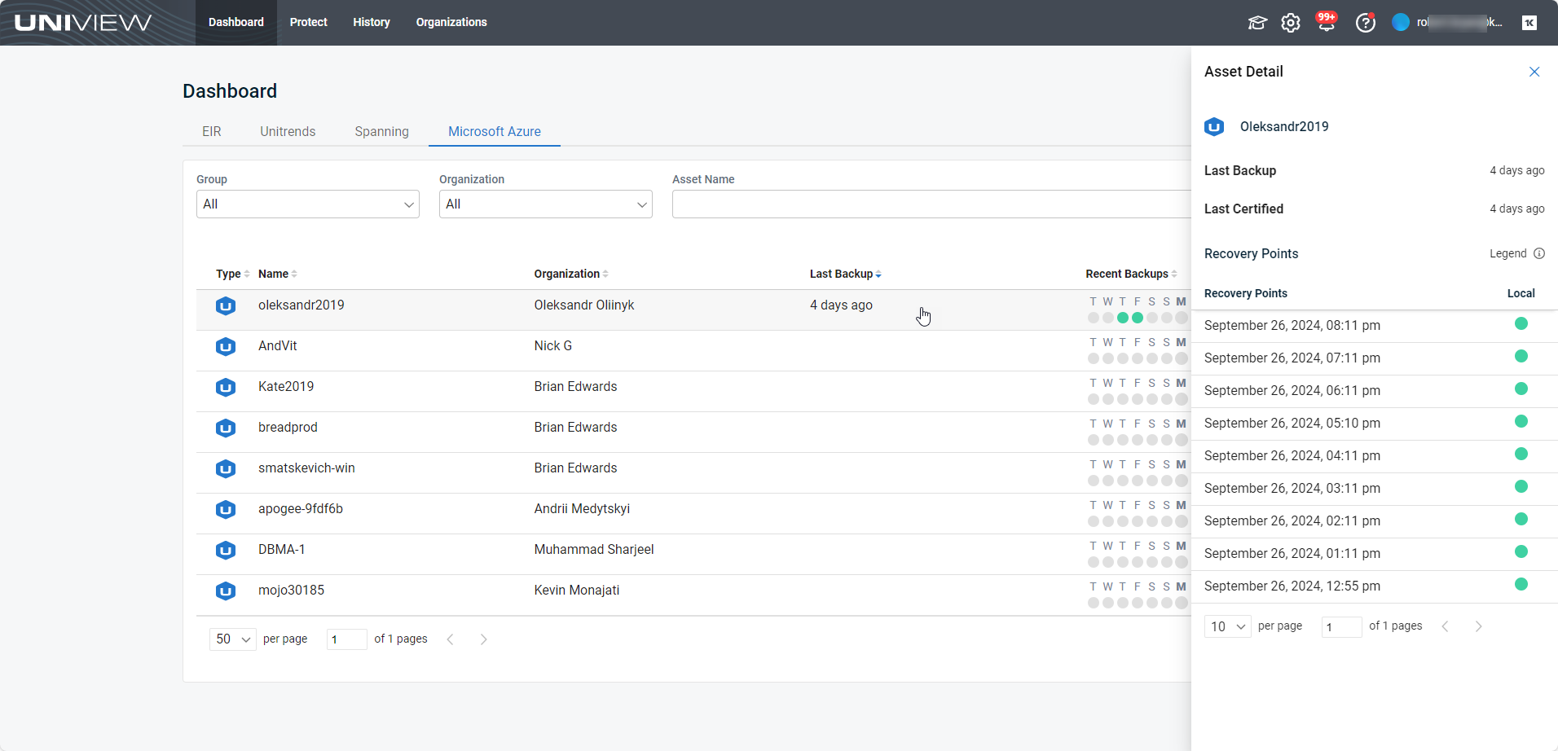Sort table by Last Backup column
Viewport: 1558px width, 751px height.
pos(846,274)
